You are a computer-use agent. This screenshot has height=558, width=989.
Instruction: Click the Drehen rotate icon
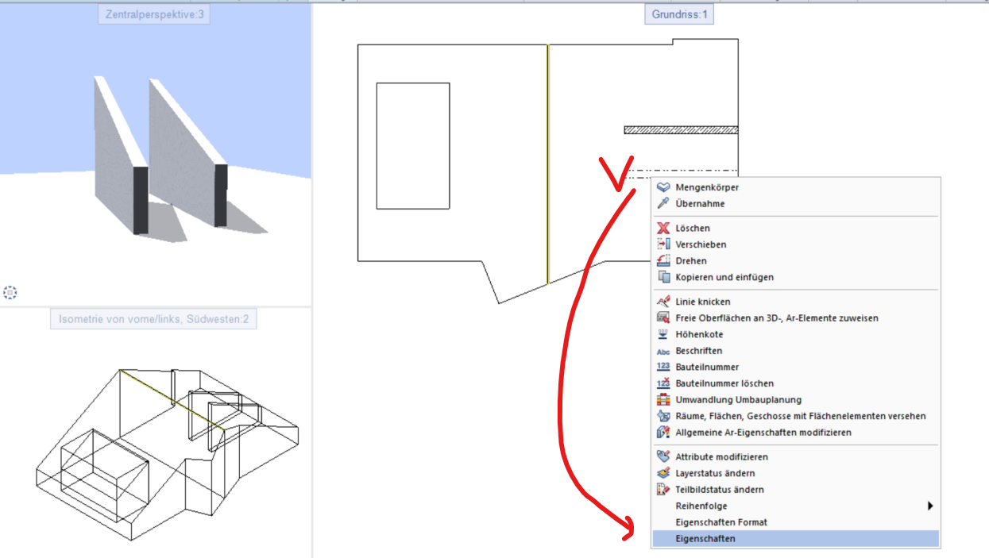point(663,261)
